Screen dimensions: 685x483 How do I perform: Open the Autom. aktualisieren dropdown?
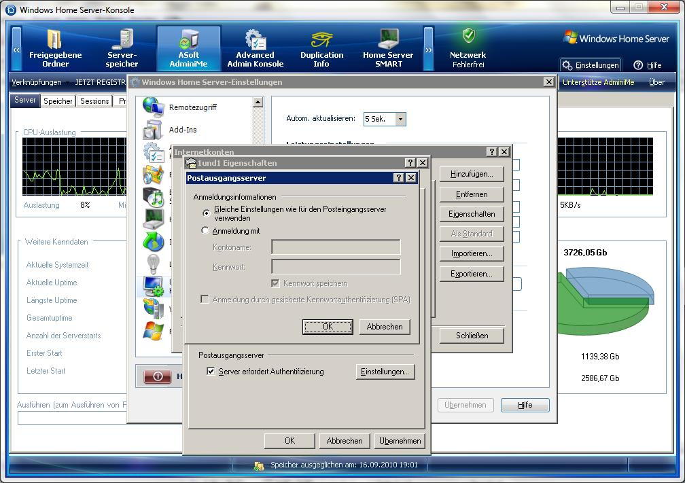400,119
